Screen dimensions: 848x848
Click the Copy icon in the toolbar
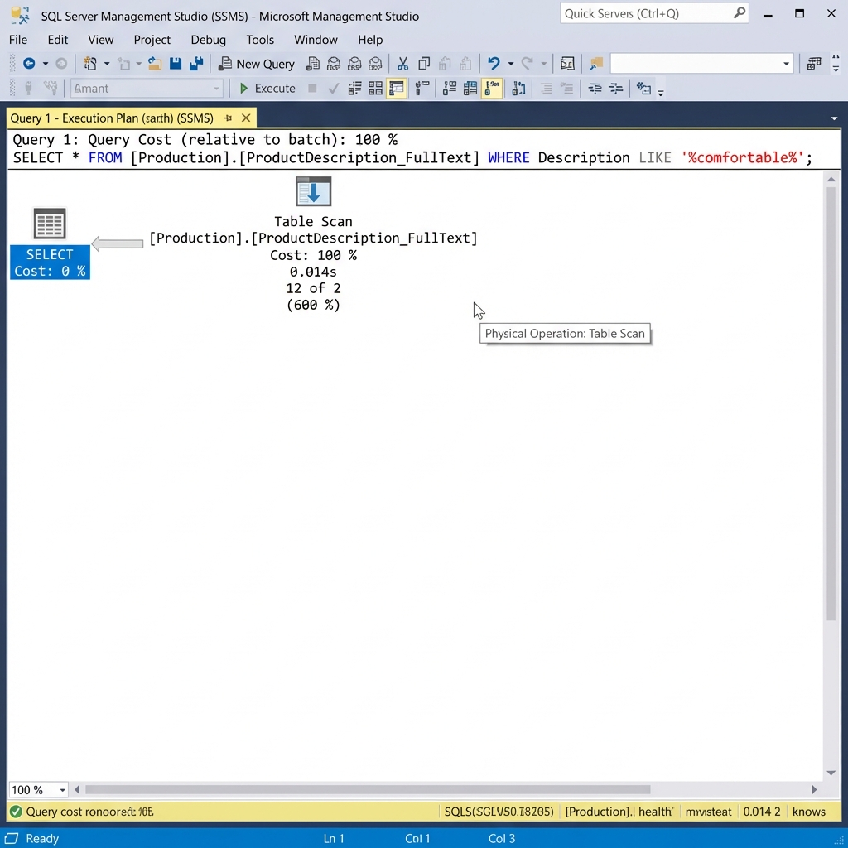tap(422, 63)
